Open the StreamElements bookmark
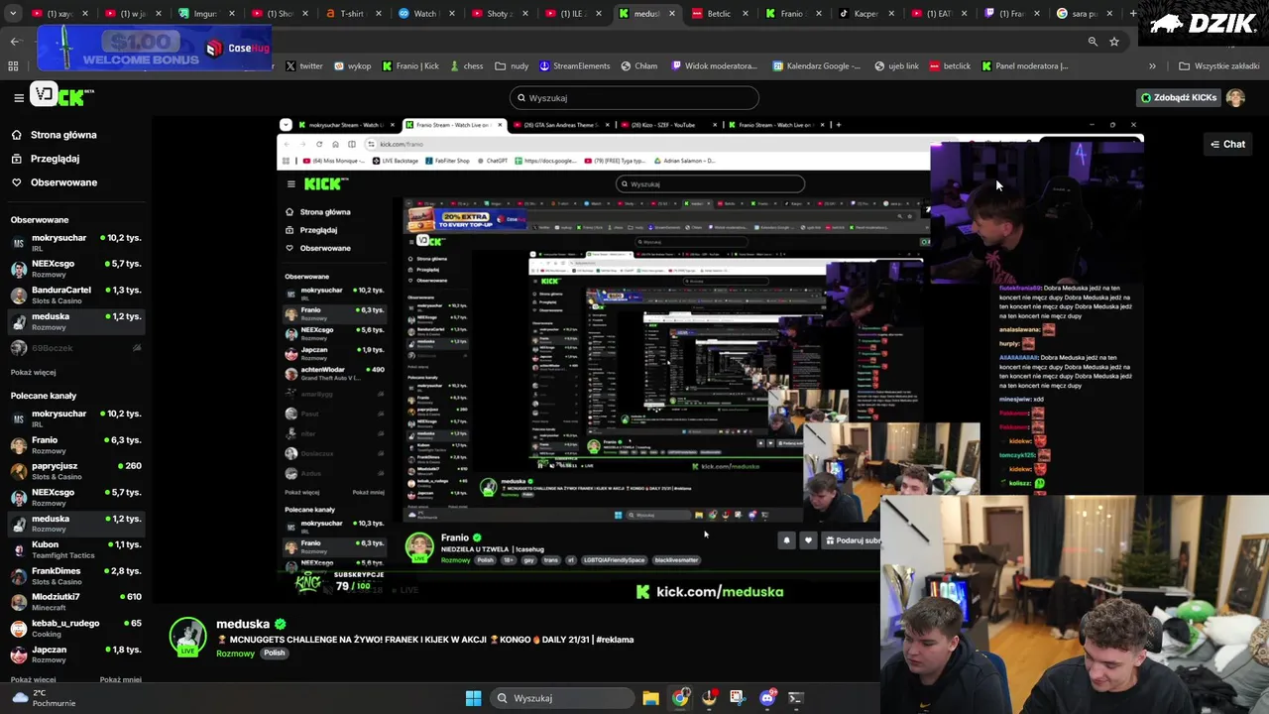The image size is (1269, 714). (574, 66)
